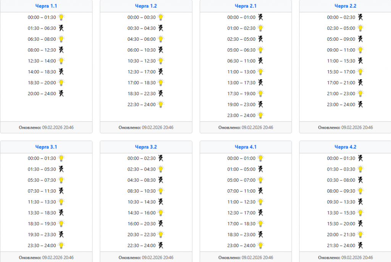Click power-off icon for 4.1 18:30 – 23:00
Image resolution: width=391 pixels, height=262 pixels.
coord(260,235)
